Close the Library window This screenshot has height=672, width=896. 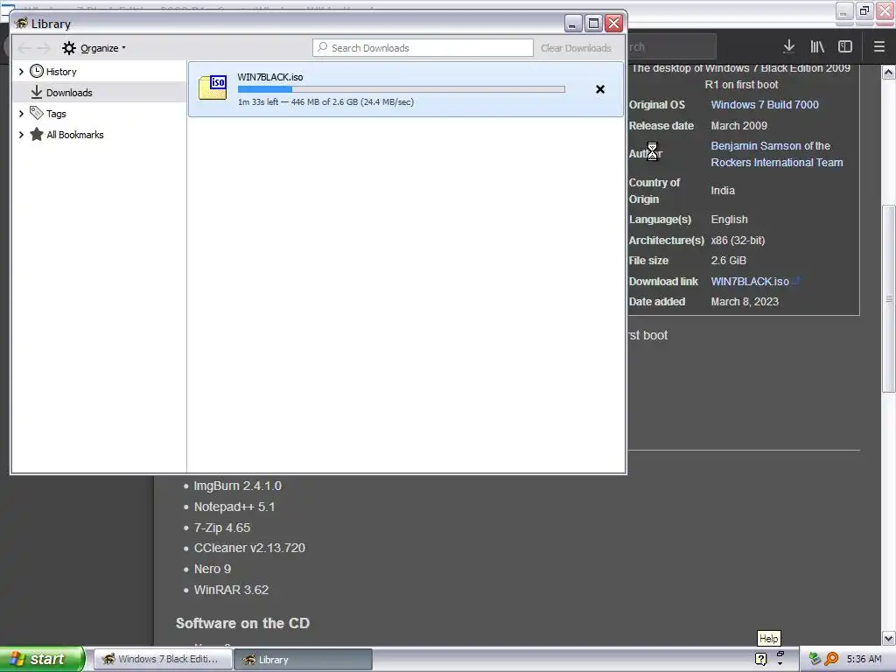pos(614,23)
